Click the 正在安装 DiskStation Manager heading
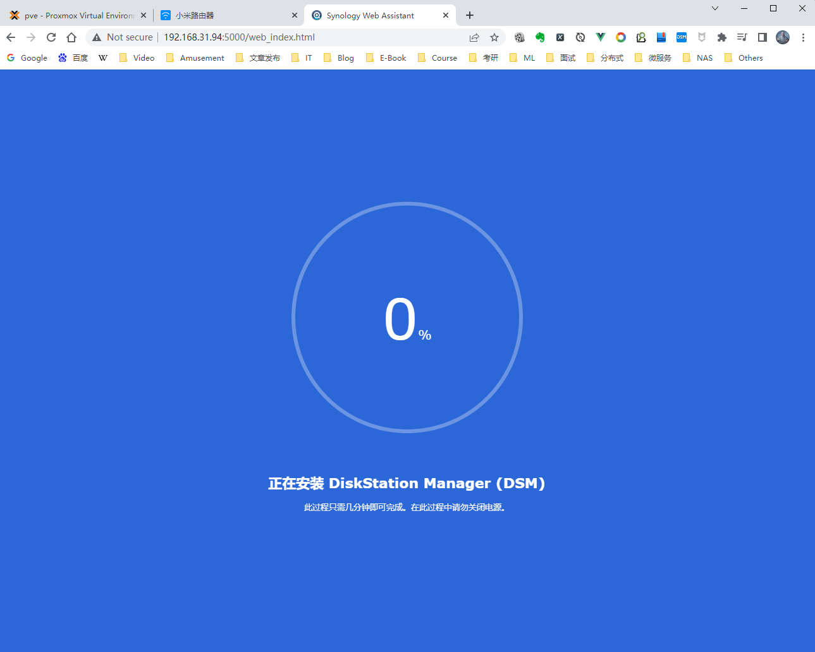815x652 pixels. (x=407, y=483)
